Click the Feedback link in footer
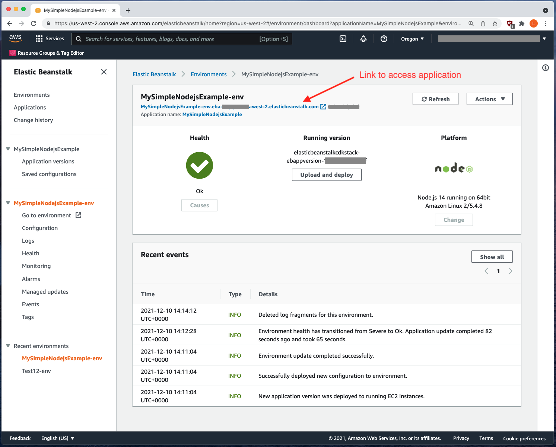This screenshot has width=556, height=447. coord(20,438)
